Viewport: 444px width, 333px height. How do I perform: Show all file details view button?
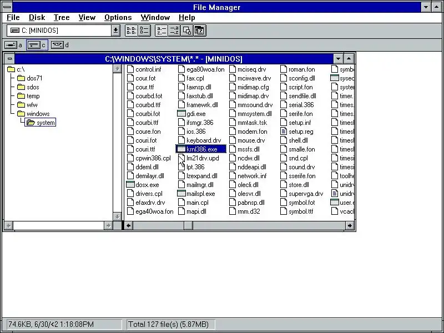pos(144,31)
